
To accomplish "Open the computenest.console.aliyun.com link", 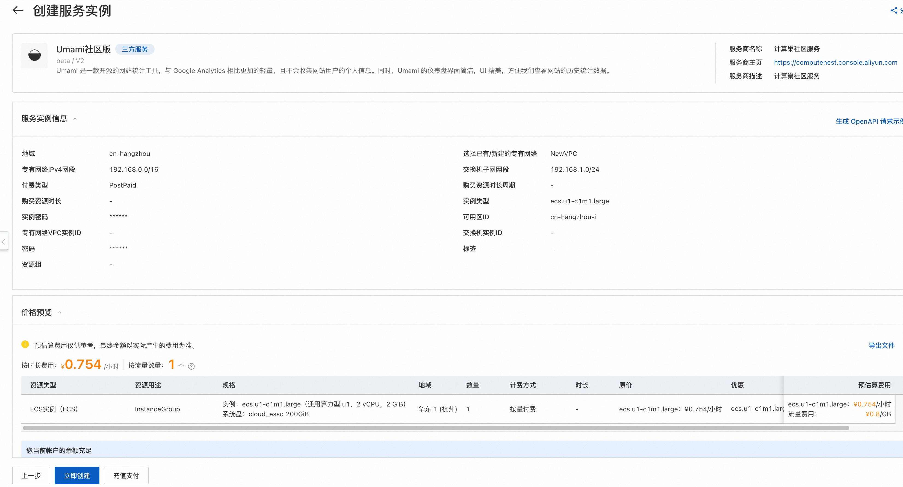I will [835, 62].
